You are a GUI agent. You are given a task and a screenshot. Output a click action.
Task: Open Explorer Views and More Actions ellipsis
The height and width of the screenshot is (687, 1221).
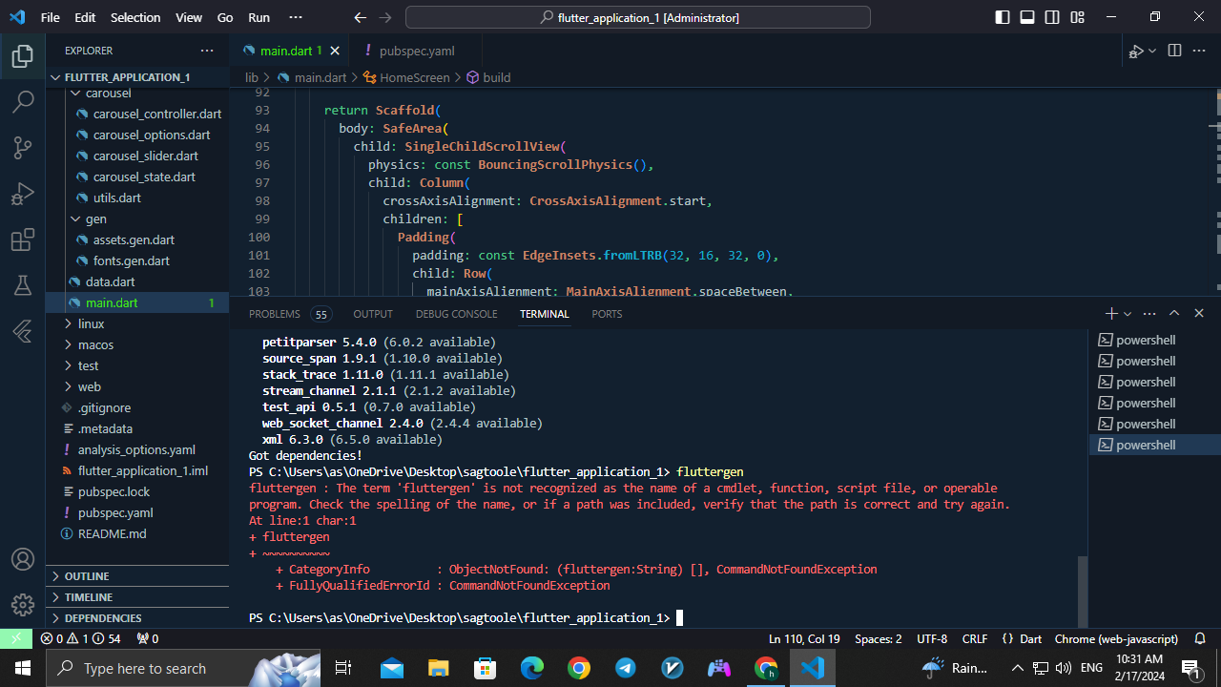(x=207, y=51)
